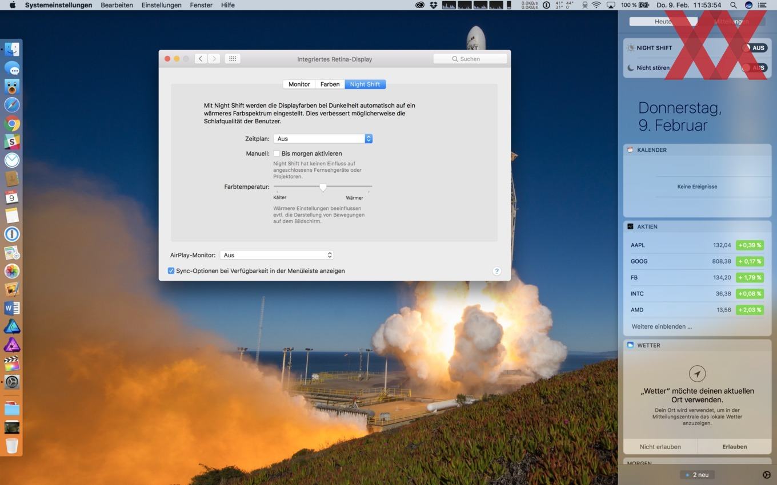Open the Bearbeiten menu
This screenshot has height=485, width=777.
pos(117,5)
